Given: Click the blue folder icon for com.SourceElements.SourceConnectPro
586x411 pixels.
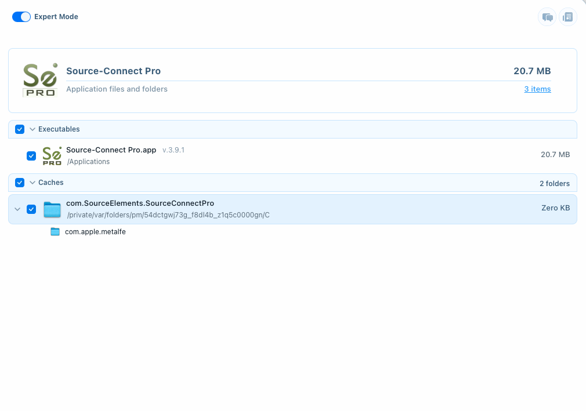Looking at the screenshot, I should 52,209.
